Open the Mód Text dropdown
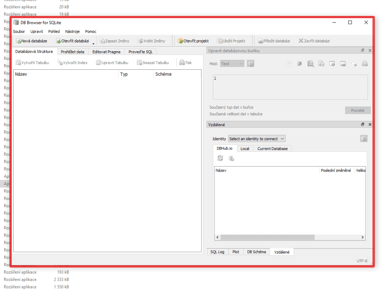Image resolution: width=388 pixels, height=291 pixels. 232,64
